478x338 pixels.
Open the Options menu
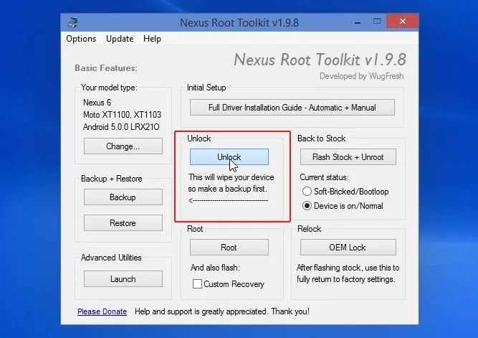81,39
